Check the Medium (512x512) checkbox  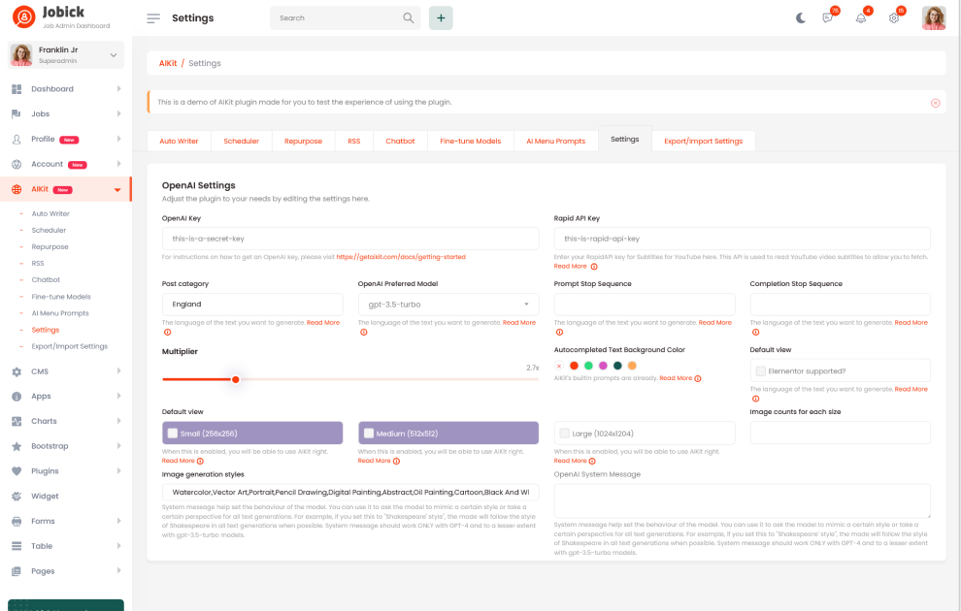369,434
